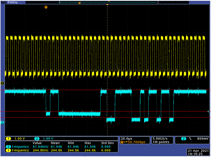Click the channel 1 Std Dev value 0.000
This screenshot has width=211, height=157.
(106, 150)
